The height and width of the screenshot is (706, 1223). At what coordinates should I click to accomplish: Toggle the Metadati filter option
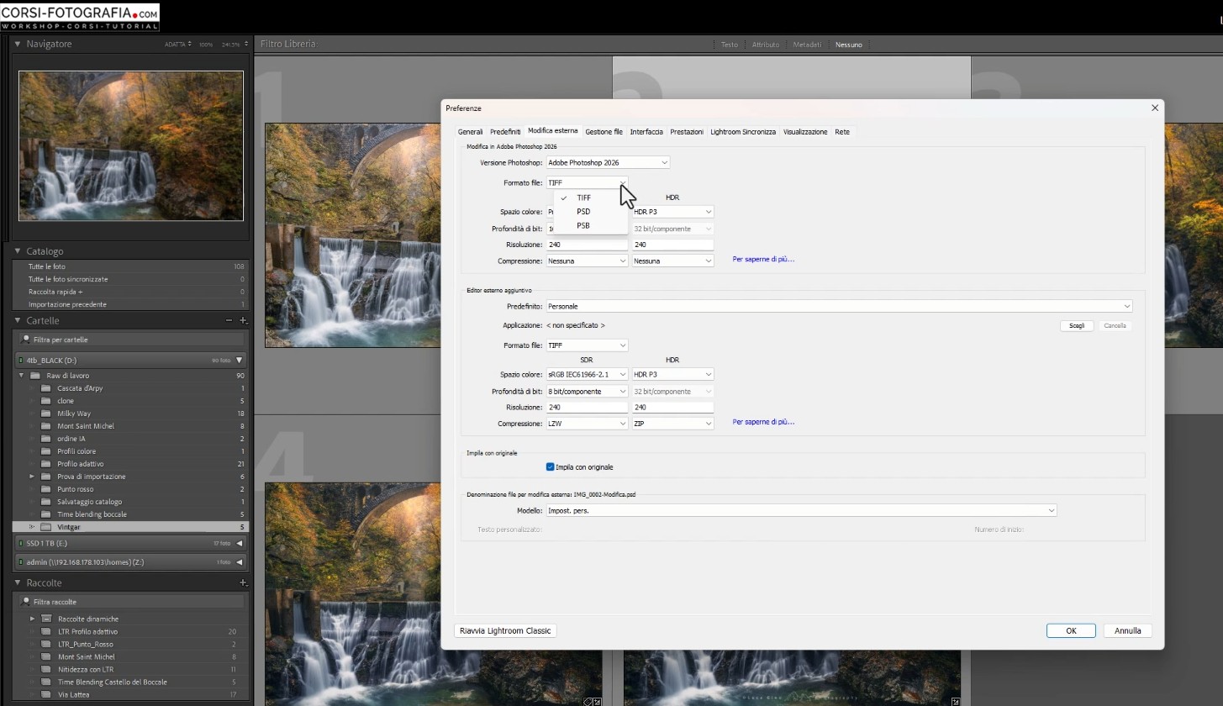(x=807, y=45)
